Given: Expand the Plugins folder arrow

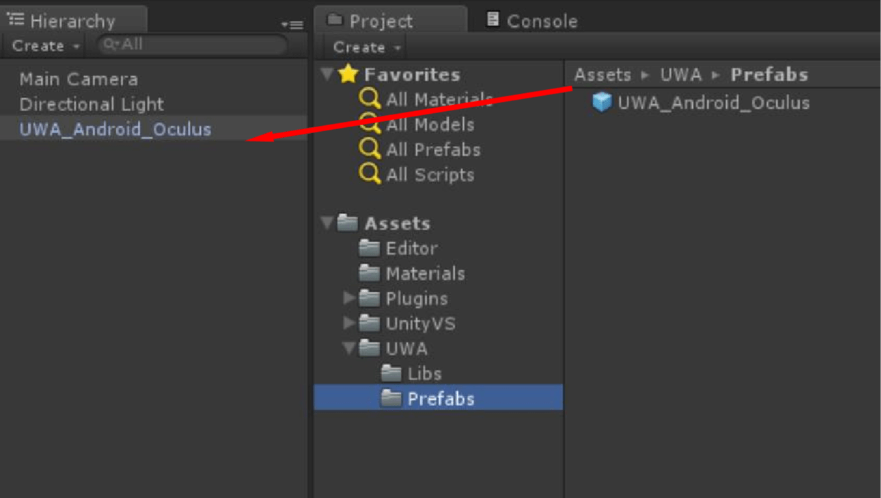Looking at the screenshot, I should (349, 298).
